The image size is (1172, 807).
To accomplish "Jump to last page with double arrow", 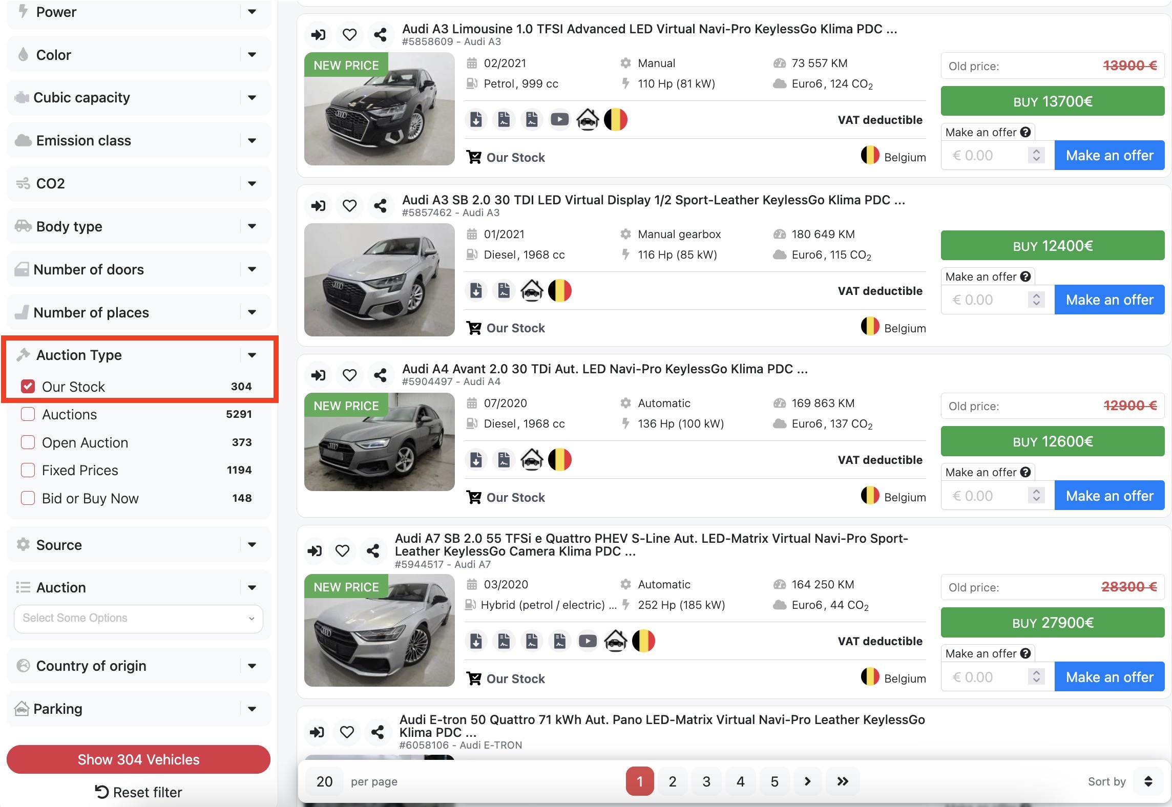I will click(x=843, y=781).
